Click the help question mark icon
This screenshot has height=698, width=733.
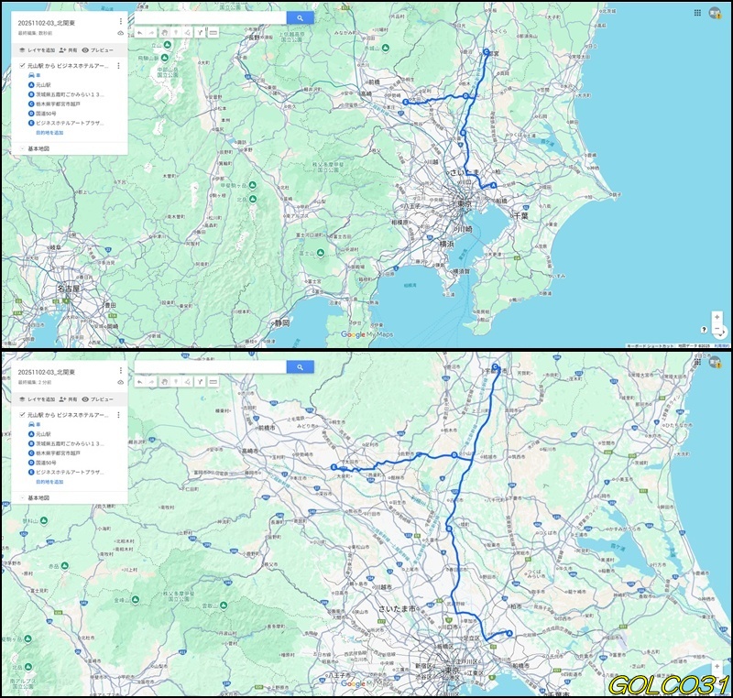click(x=704, y=329)
